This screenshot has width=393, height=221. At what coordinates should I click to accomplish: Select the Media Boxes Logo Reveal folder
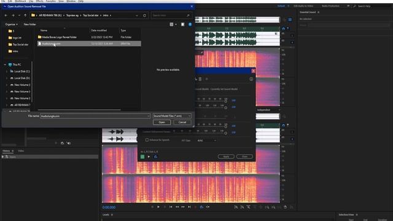(60, 37)
